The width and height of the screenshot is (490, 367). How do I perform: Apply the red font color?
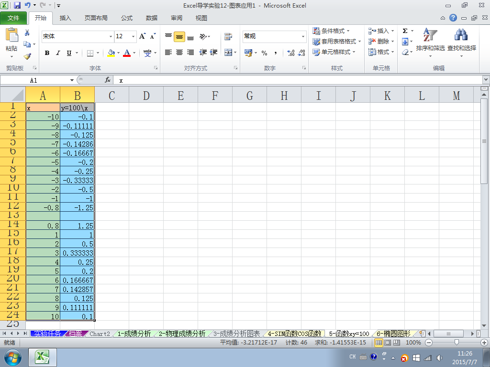[127, 53]
